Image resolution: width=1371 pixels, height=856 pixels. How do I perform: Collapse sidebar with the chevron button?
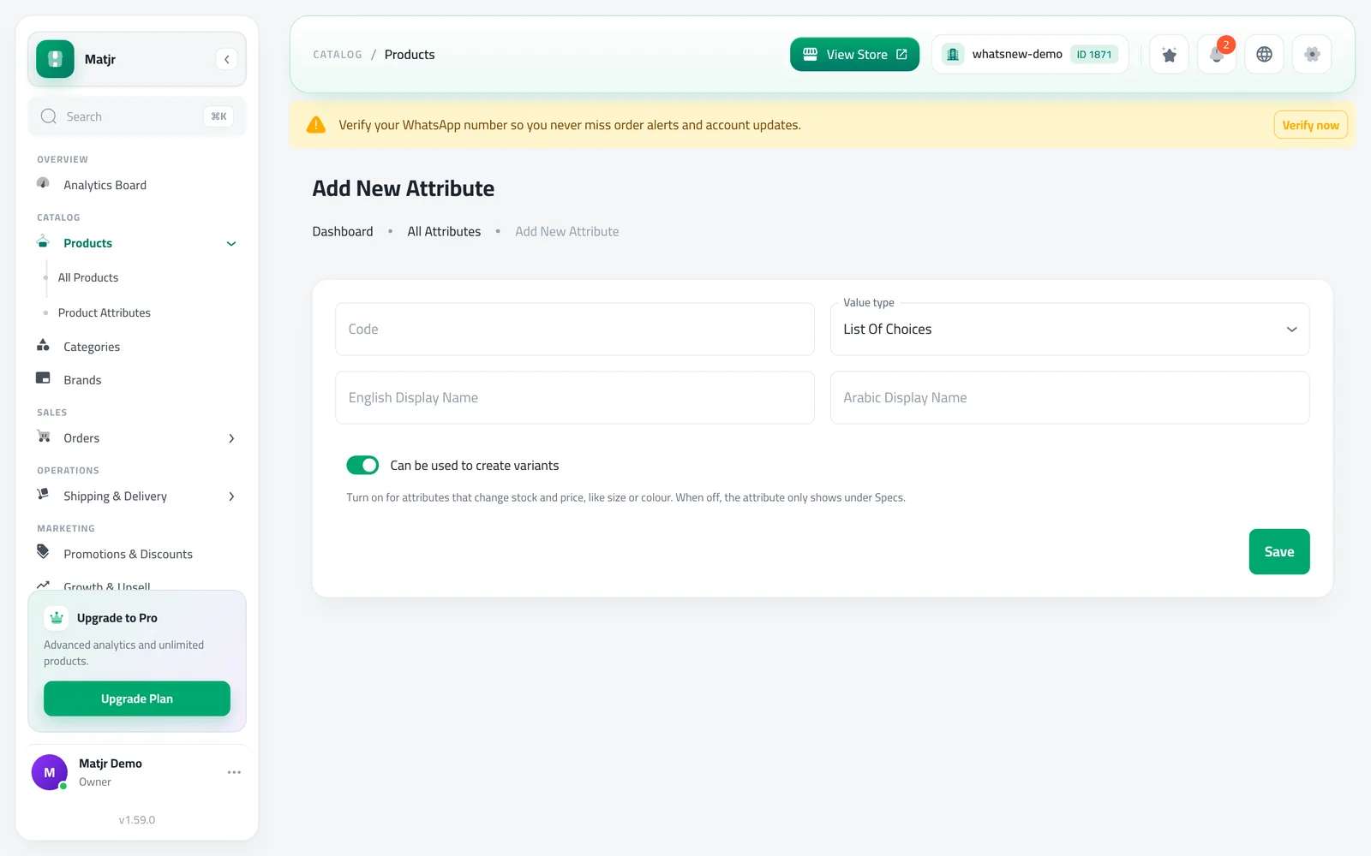[226, 59]
